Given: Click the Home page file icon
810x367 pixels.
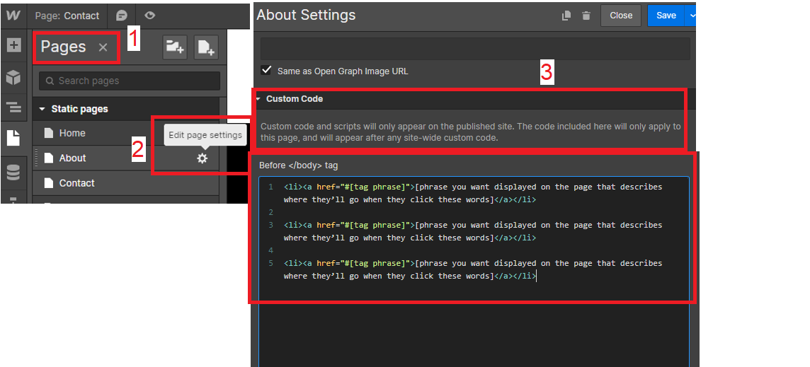Looking at the screenshot, I should [49, 133].
